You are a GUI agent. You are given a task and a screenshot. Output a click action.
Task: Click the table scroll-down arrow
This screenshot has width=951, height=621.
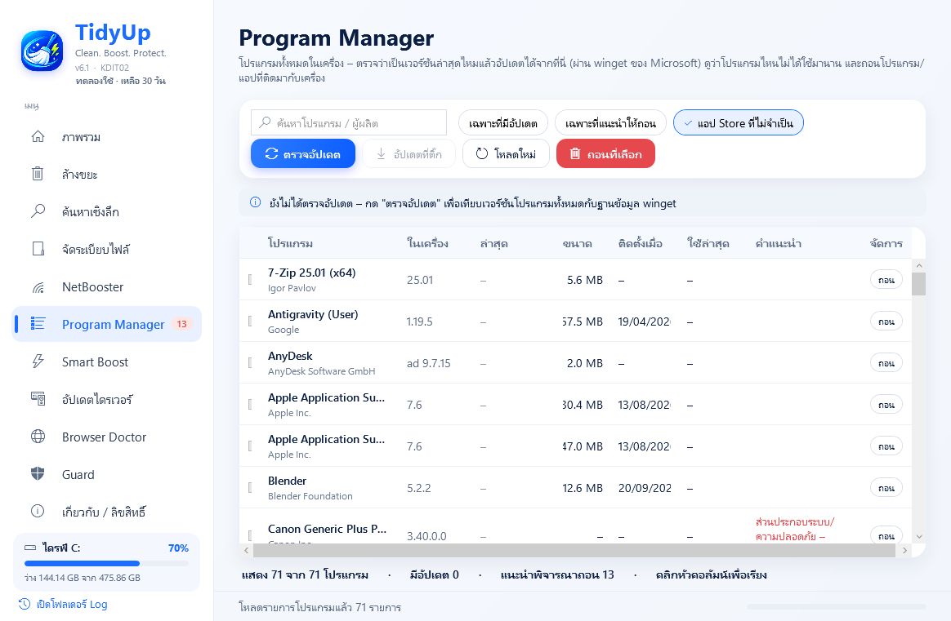[919, 536]
